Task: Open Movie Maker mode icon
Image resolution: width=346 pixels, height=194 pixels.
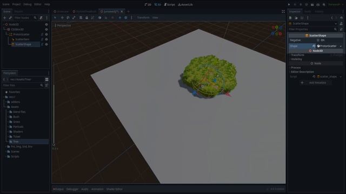Action: [324, 4]
